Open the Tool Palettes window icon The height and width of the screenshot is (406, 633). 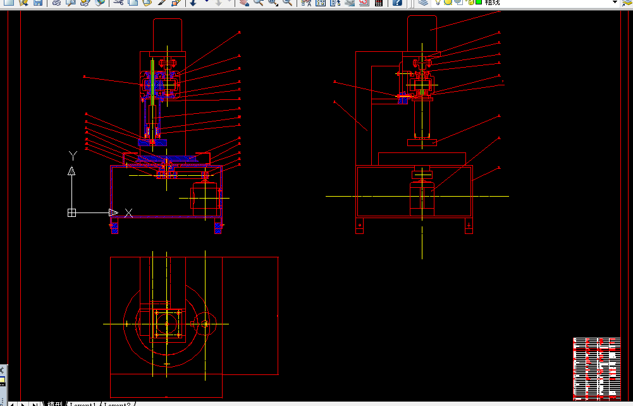[x=335, y=3]
